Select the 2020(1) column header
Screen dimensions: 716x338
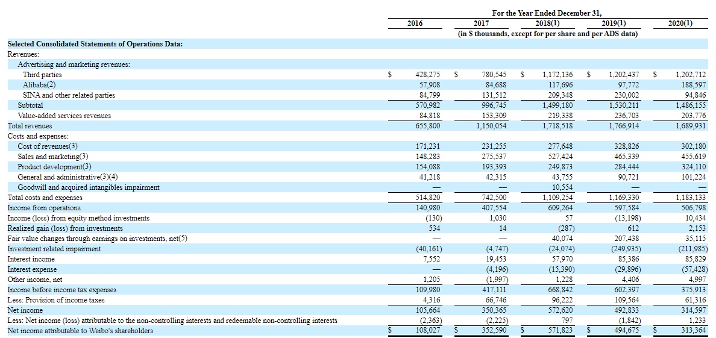coord(680,23)
